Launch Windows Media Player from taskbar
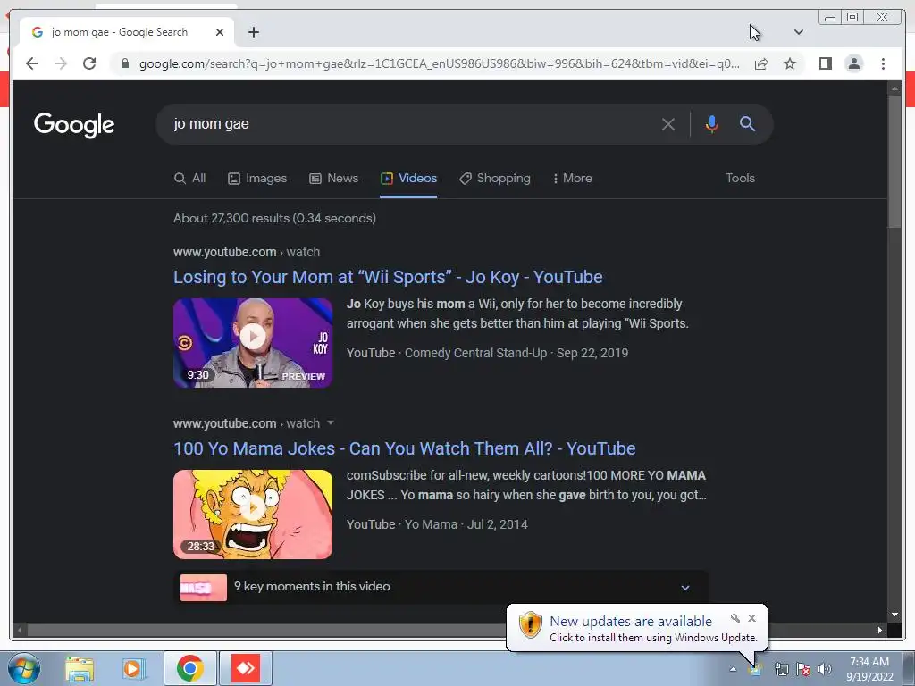 pos(134,668)
